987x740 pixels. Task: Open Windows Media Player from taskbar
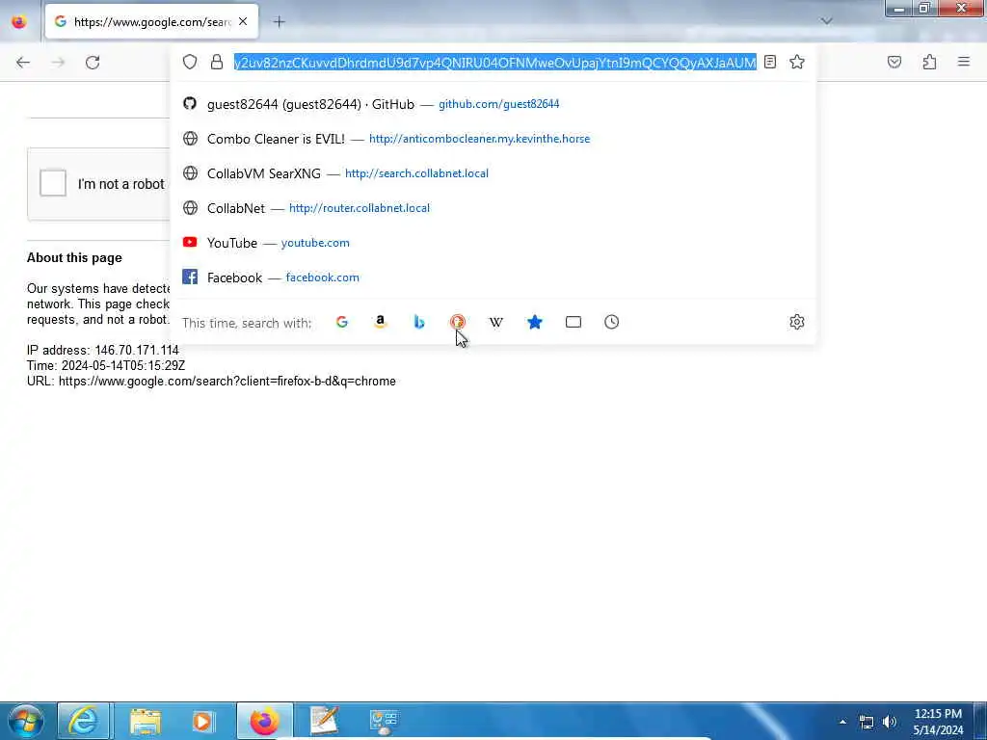pyautogui.click(x=202, y=721)
